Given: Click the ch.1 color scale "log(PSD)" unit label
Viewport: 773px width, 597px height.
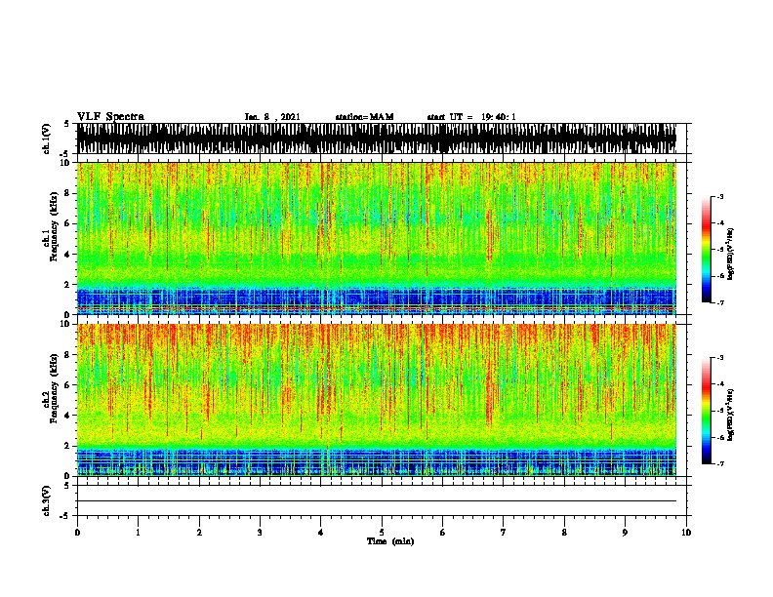Looking at the screenshot, I should (730, 255).
